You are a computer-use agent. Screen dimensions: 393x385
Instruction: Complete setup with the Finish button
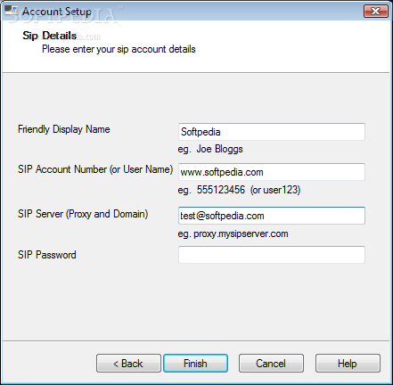pyautogui.click(x=195, y=363)
